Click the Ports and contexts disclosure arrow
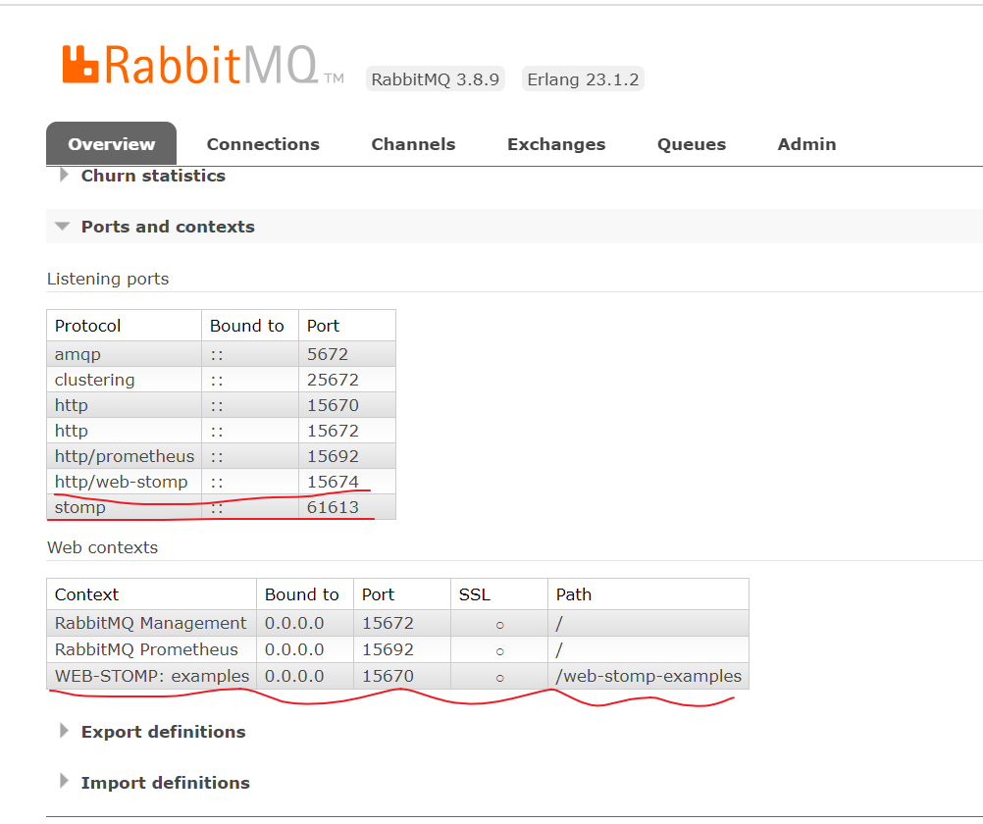Image resolution: width=983 pixels, height=824 pixels. pos(62,226)
